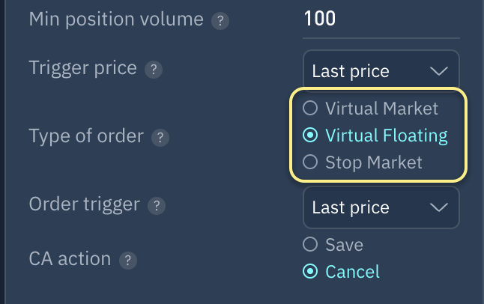Show help for CA action via its icon
484x304 pixels.
coord(129,261)
